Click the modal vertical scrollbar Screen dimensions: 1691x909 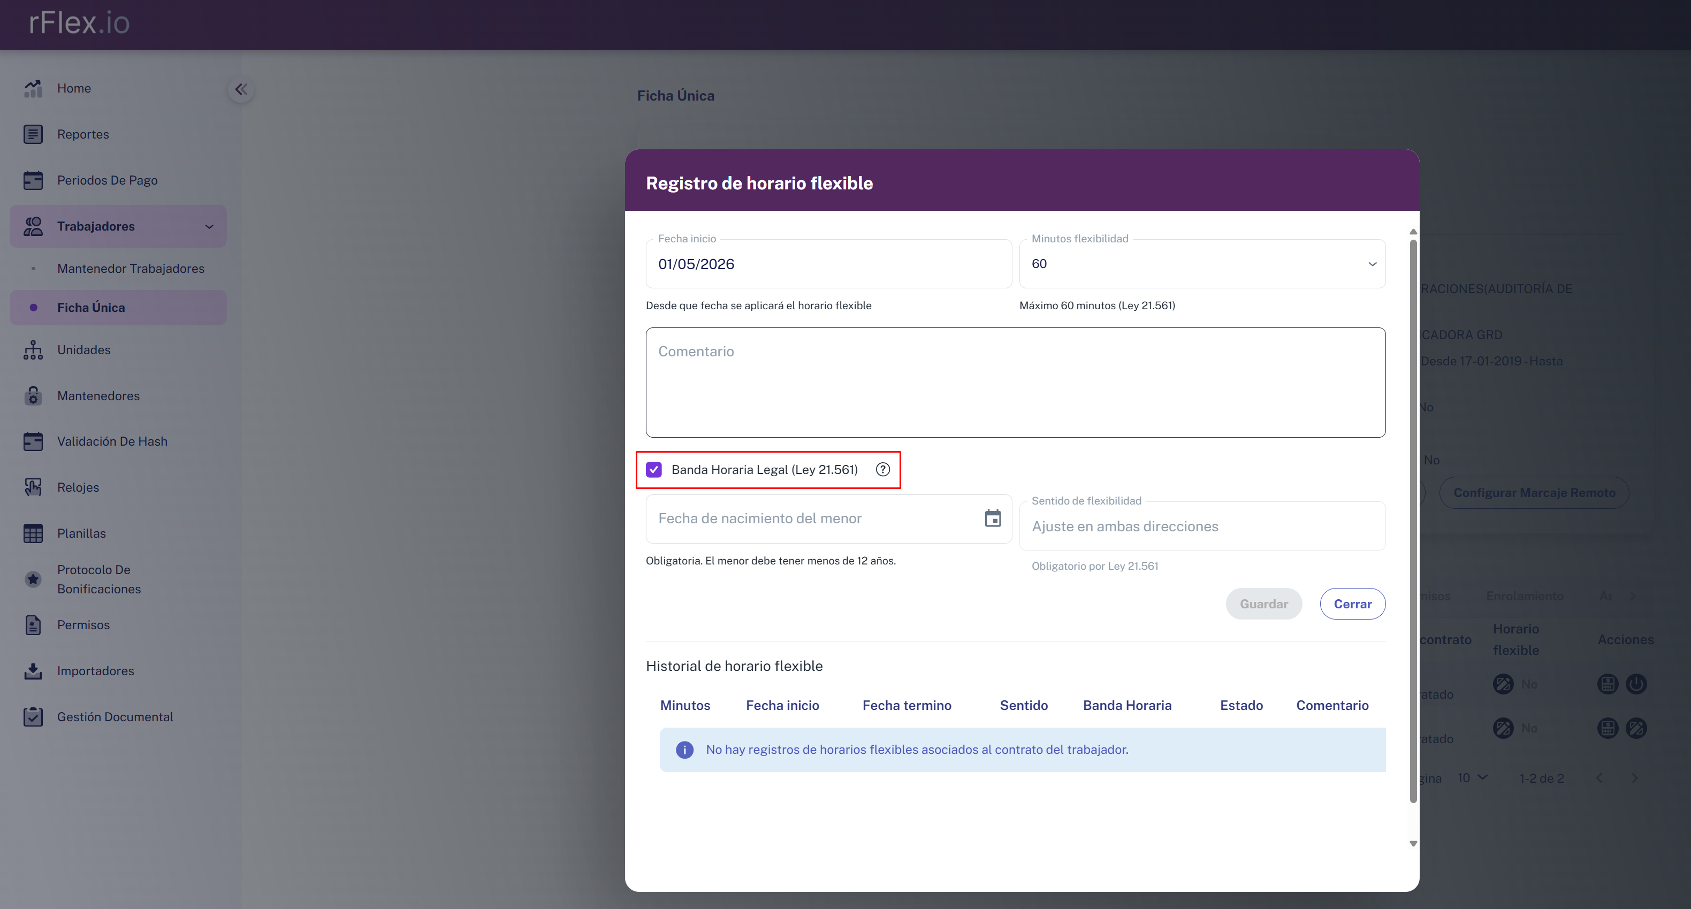1413,518
